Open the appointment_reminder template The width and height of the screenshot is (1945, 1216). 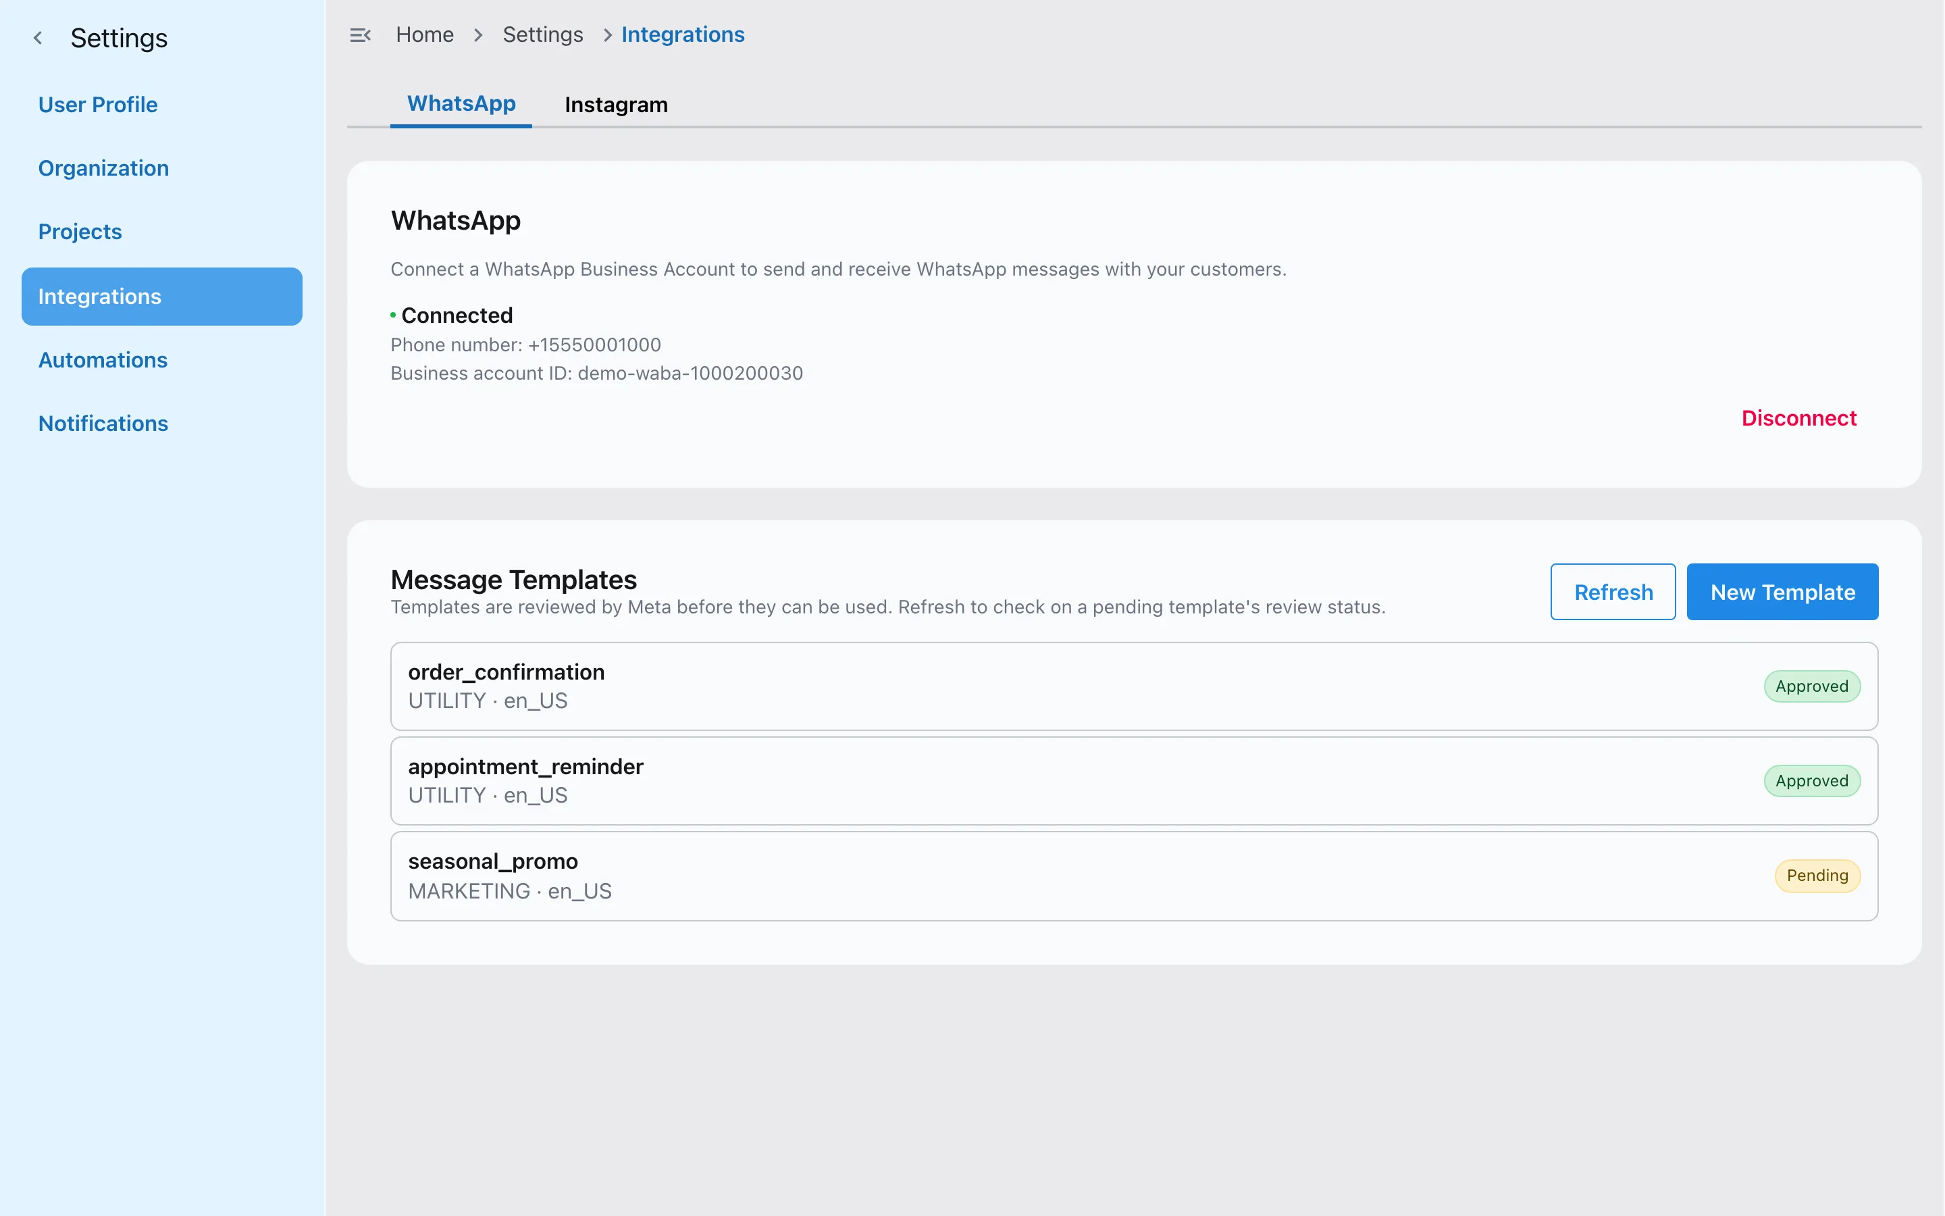point(1134,781)
